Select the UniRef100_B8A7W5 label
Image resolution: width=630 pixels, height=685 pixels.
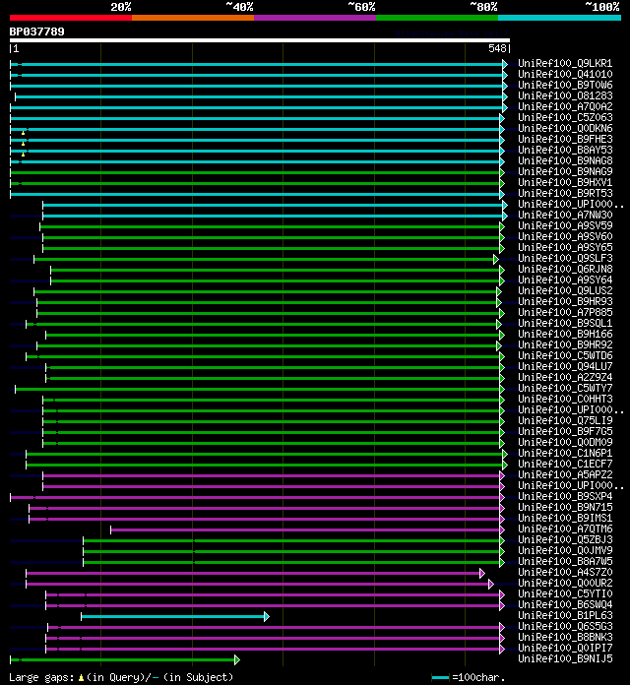click(565, 561)
